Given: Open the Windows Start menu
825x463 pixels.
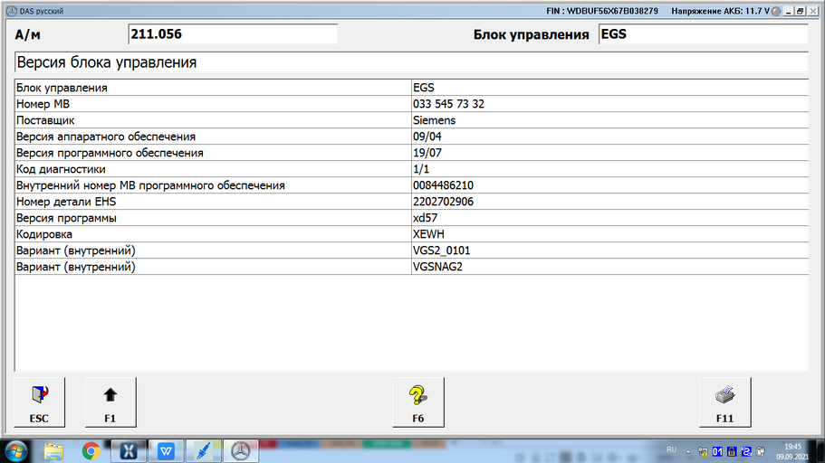Looking at the screenshot, I should coord(16,451).
